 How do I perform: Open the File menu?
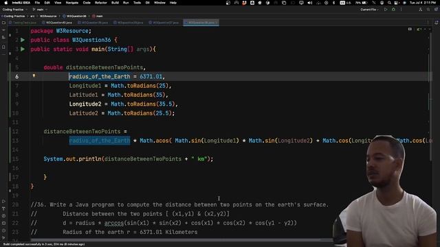37,3
